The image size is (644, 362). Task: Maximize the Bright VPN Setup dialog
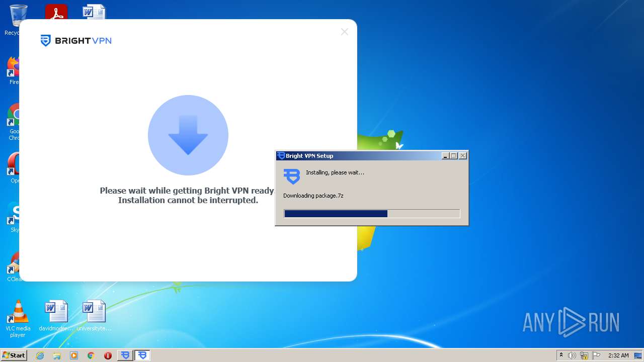(454, 156)
